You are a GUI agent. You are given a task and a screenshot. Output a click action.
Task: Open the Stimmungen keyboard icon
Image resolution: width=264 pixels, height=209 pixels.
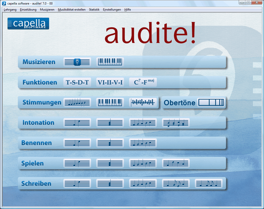point(110,102)
